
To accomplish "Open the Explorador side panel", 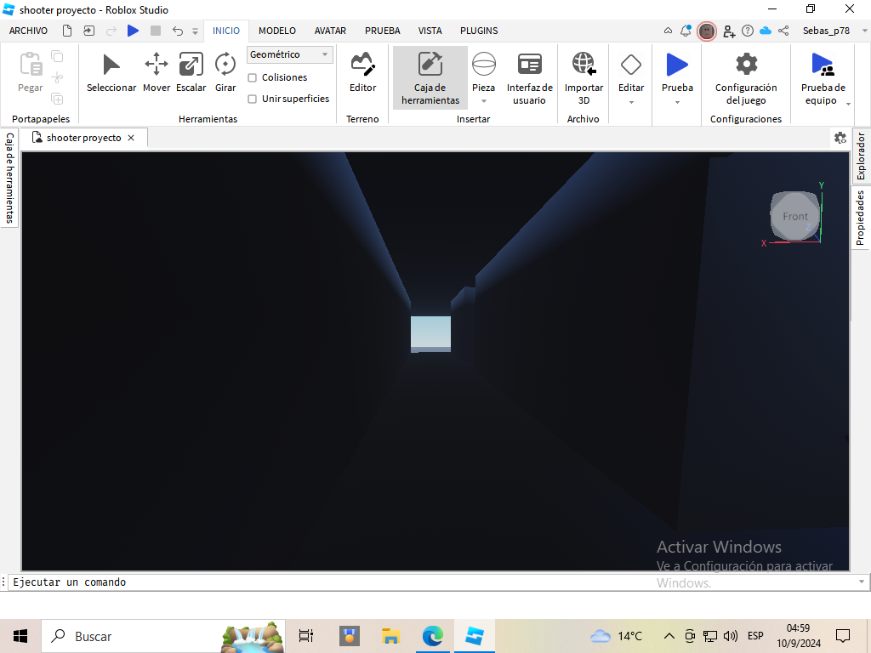I will (x=861, y=156).
